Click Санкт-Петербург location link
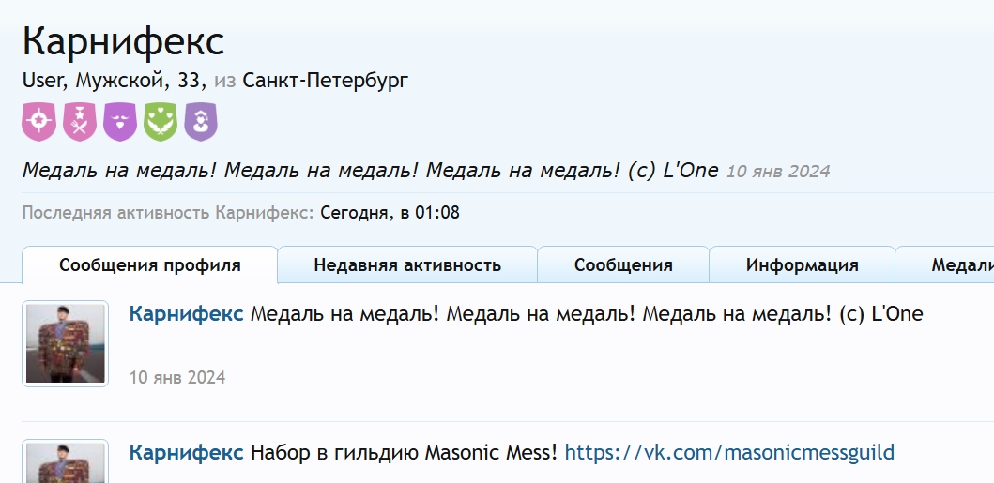Viewport: 994px width, 483px height. 325,81
